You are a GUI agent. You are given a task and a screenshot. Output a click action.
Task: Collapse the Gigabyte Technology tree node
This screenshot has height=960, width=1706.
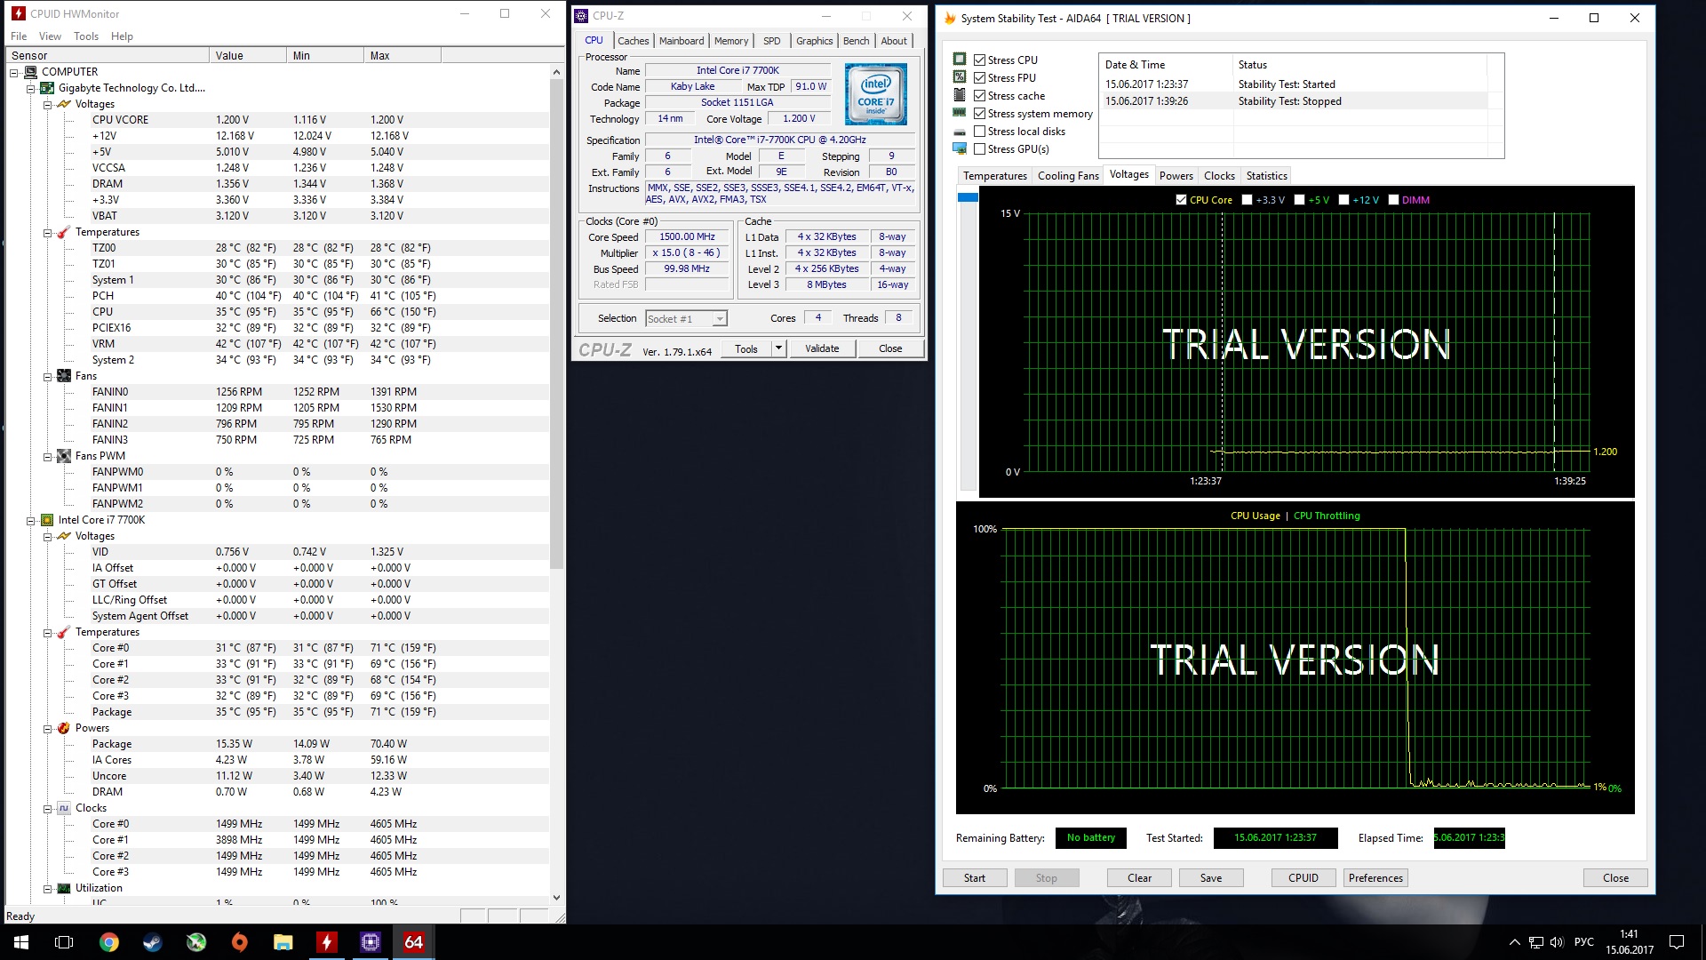tap(31, 88)
